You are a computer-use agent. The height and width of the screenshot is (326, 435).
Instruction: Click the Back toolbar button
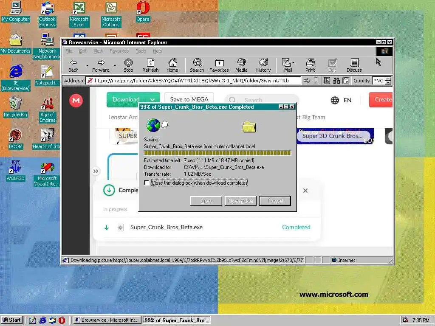tap(73, 66)
